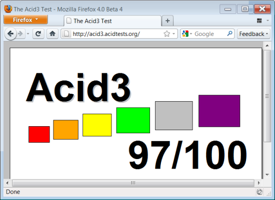Click the search magnifying glass icon
Image resolution: width=275 pixels, height=200 pixels.
click(229, 33)
